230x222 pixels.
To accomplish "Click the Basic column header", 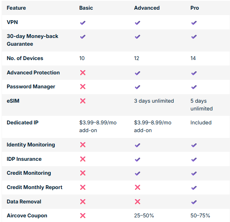I will [86, 8].
